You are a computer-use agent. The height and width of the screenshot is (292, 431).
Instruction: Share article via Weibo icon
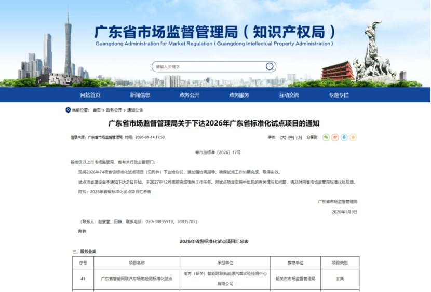[x=335, y=137]
